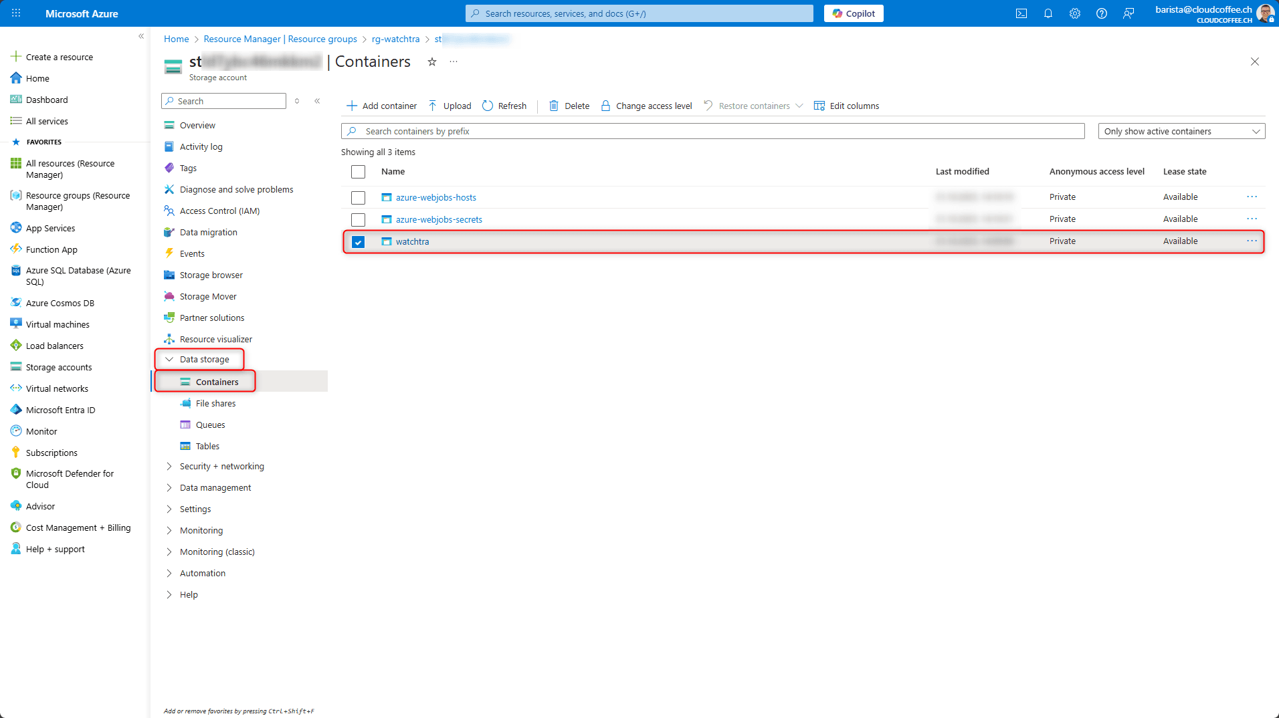
Task: Open Edit columns
Action: pos(846,106)
